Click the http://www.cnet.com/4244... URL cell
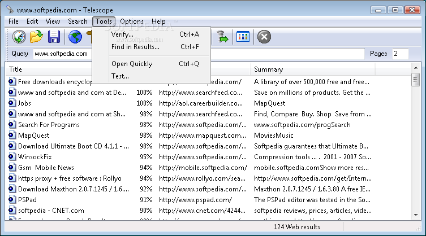Screen dimensions: 426x236 tap(202, 211)
